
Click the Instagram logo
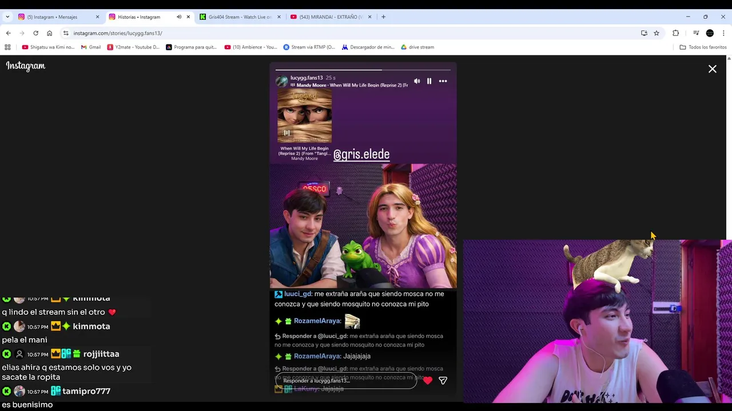(x=25, y=66)
